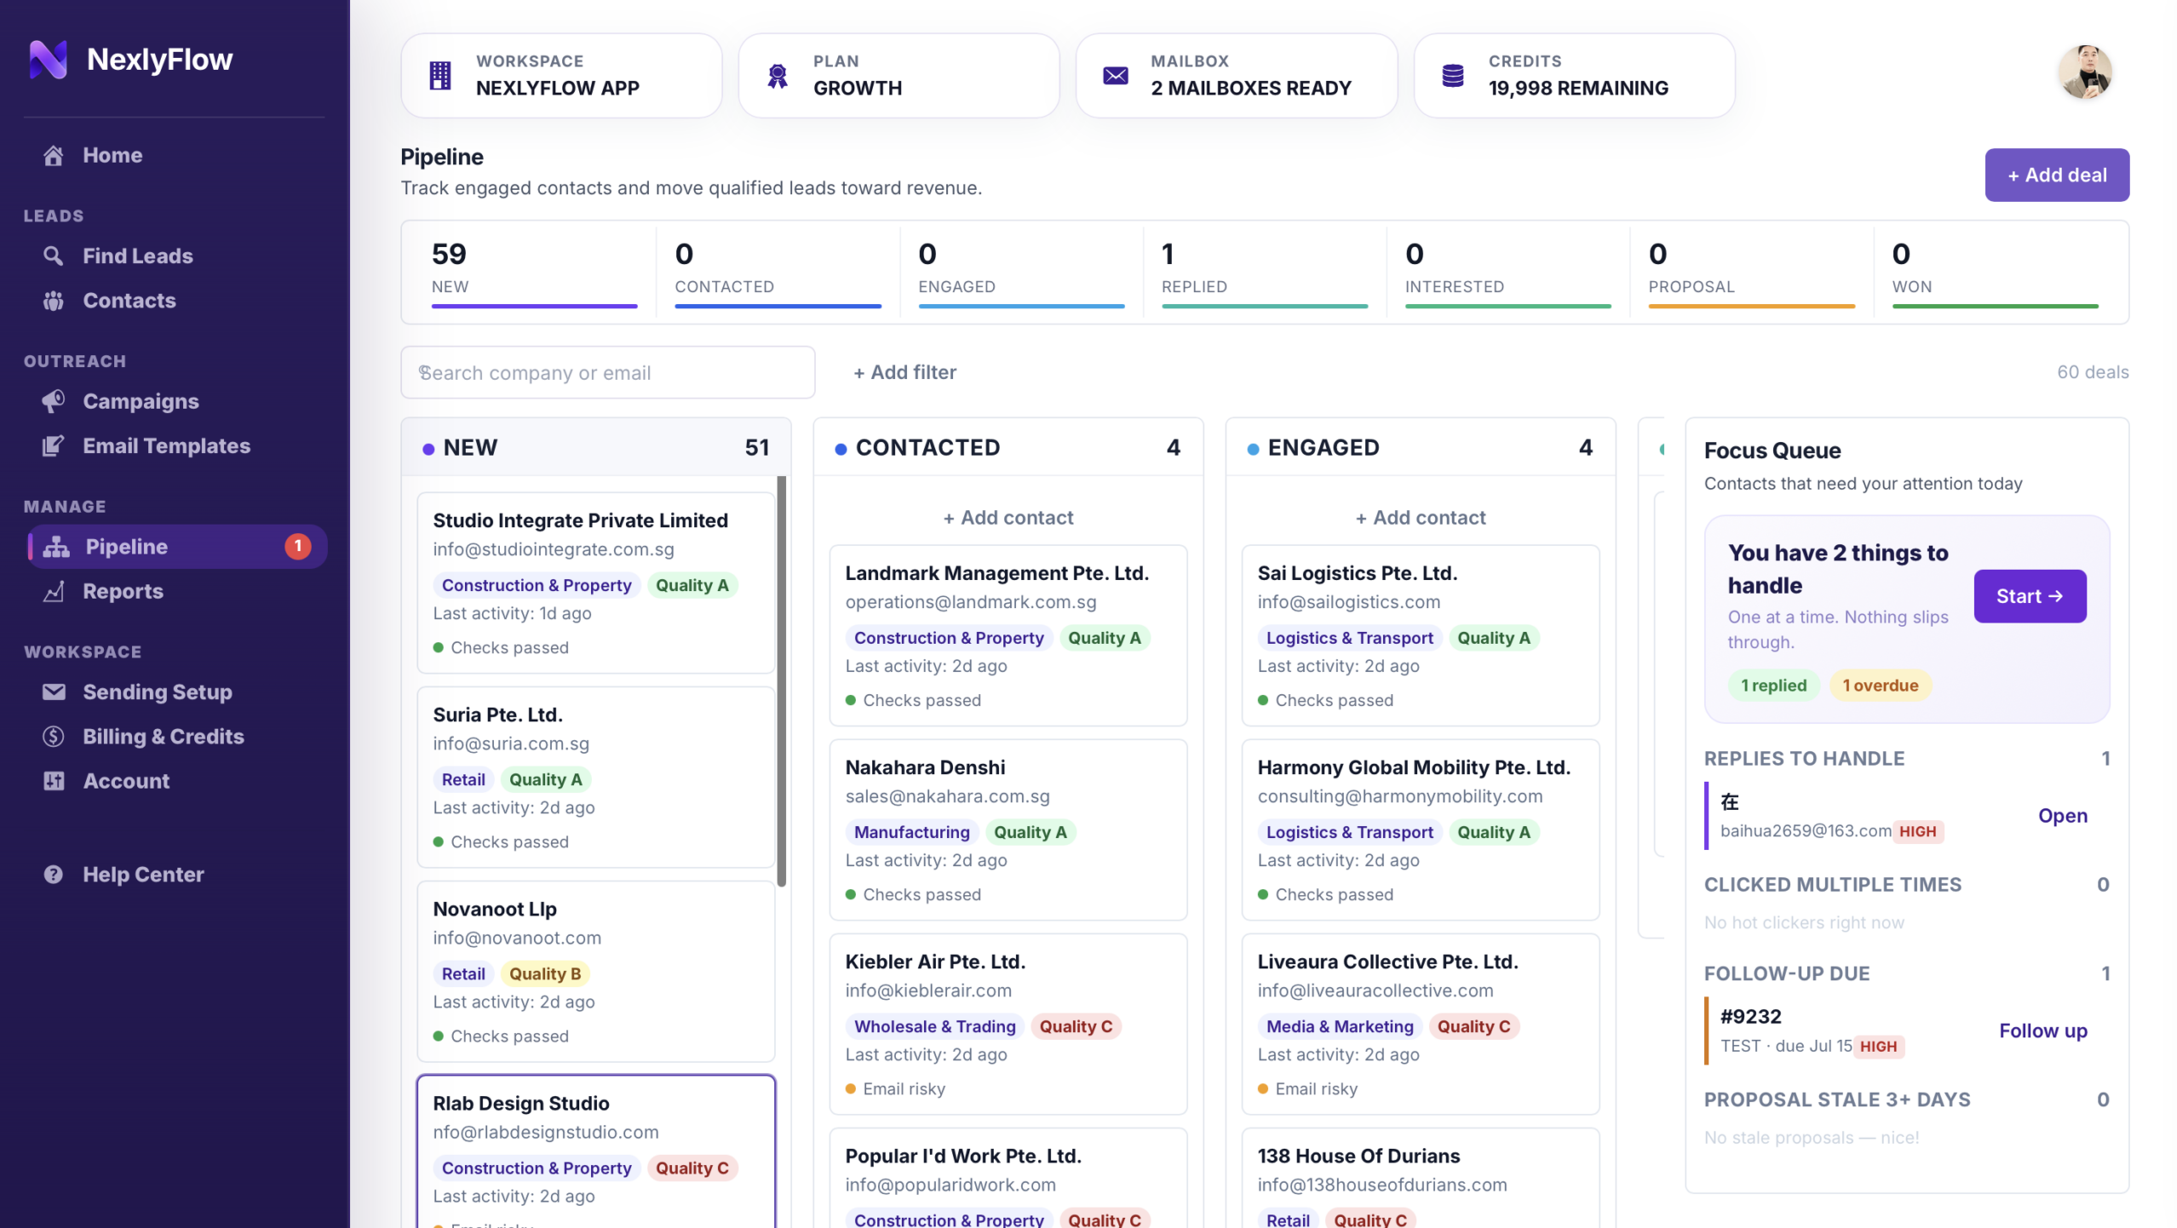Click the "Quality B" tag on Novanoot Llp
The image size is (2177, 1228).
(545, 974)
